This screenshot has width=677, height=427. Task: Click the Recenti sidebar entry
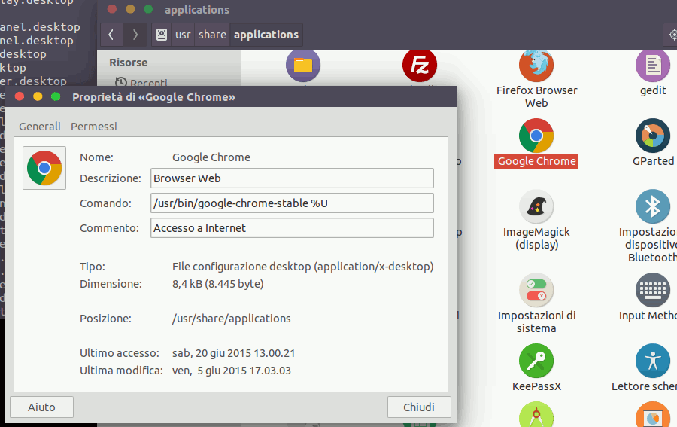click(x=141, y=81)
